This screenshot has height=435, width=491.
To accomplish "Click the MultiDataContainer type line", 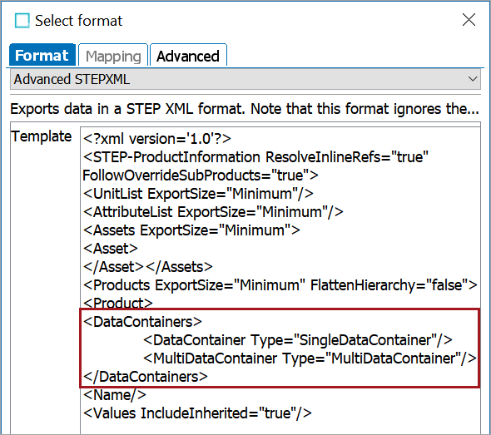I will point(310,358).
